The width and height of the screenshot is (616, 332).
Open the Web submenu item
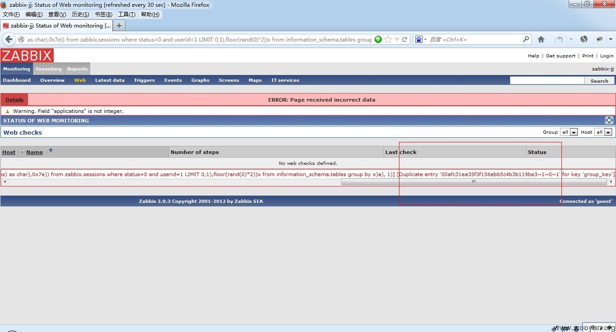point(80,80)
